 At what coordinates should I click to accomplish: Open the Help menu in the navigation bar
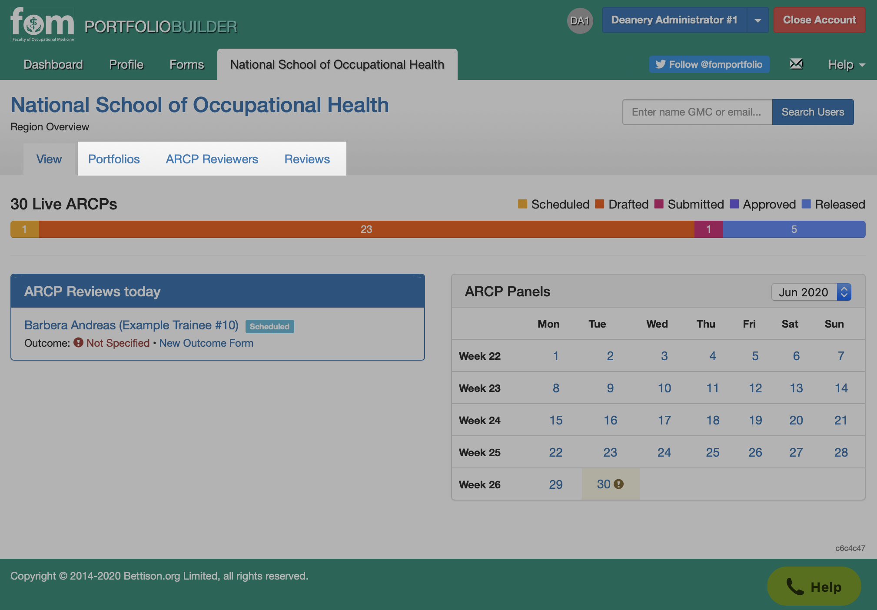846,64
